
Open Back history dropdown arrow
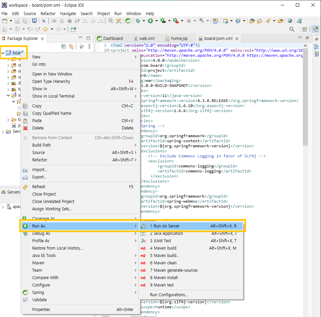coord(52,29)
